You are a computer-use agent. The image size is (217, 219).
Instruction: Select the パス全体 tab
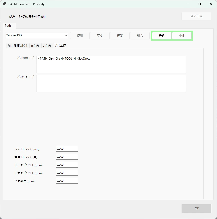click(61, 45)
